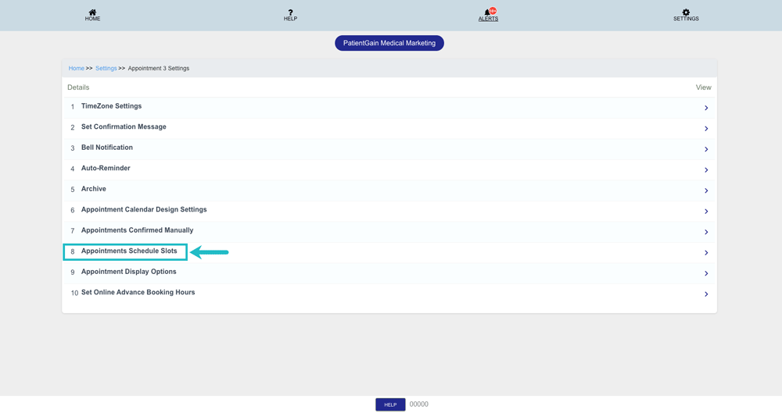Click the View column header
The height and width of the screenshot is (413, 782).
[703, 87]
